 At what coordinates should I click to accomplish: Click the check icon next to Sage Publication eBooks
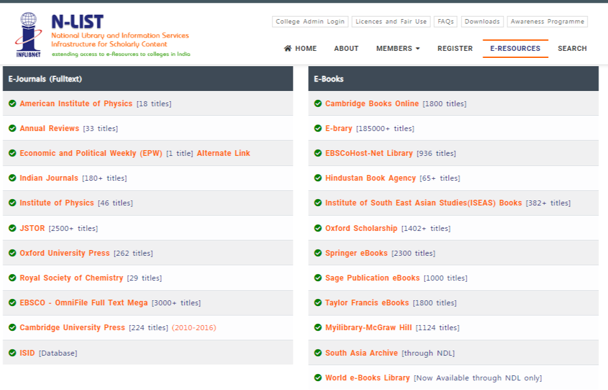coord(318,278)
